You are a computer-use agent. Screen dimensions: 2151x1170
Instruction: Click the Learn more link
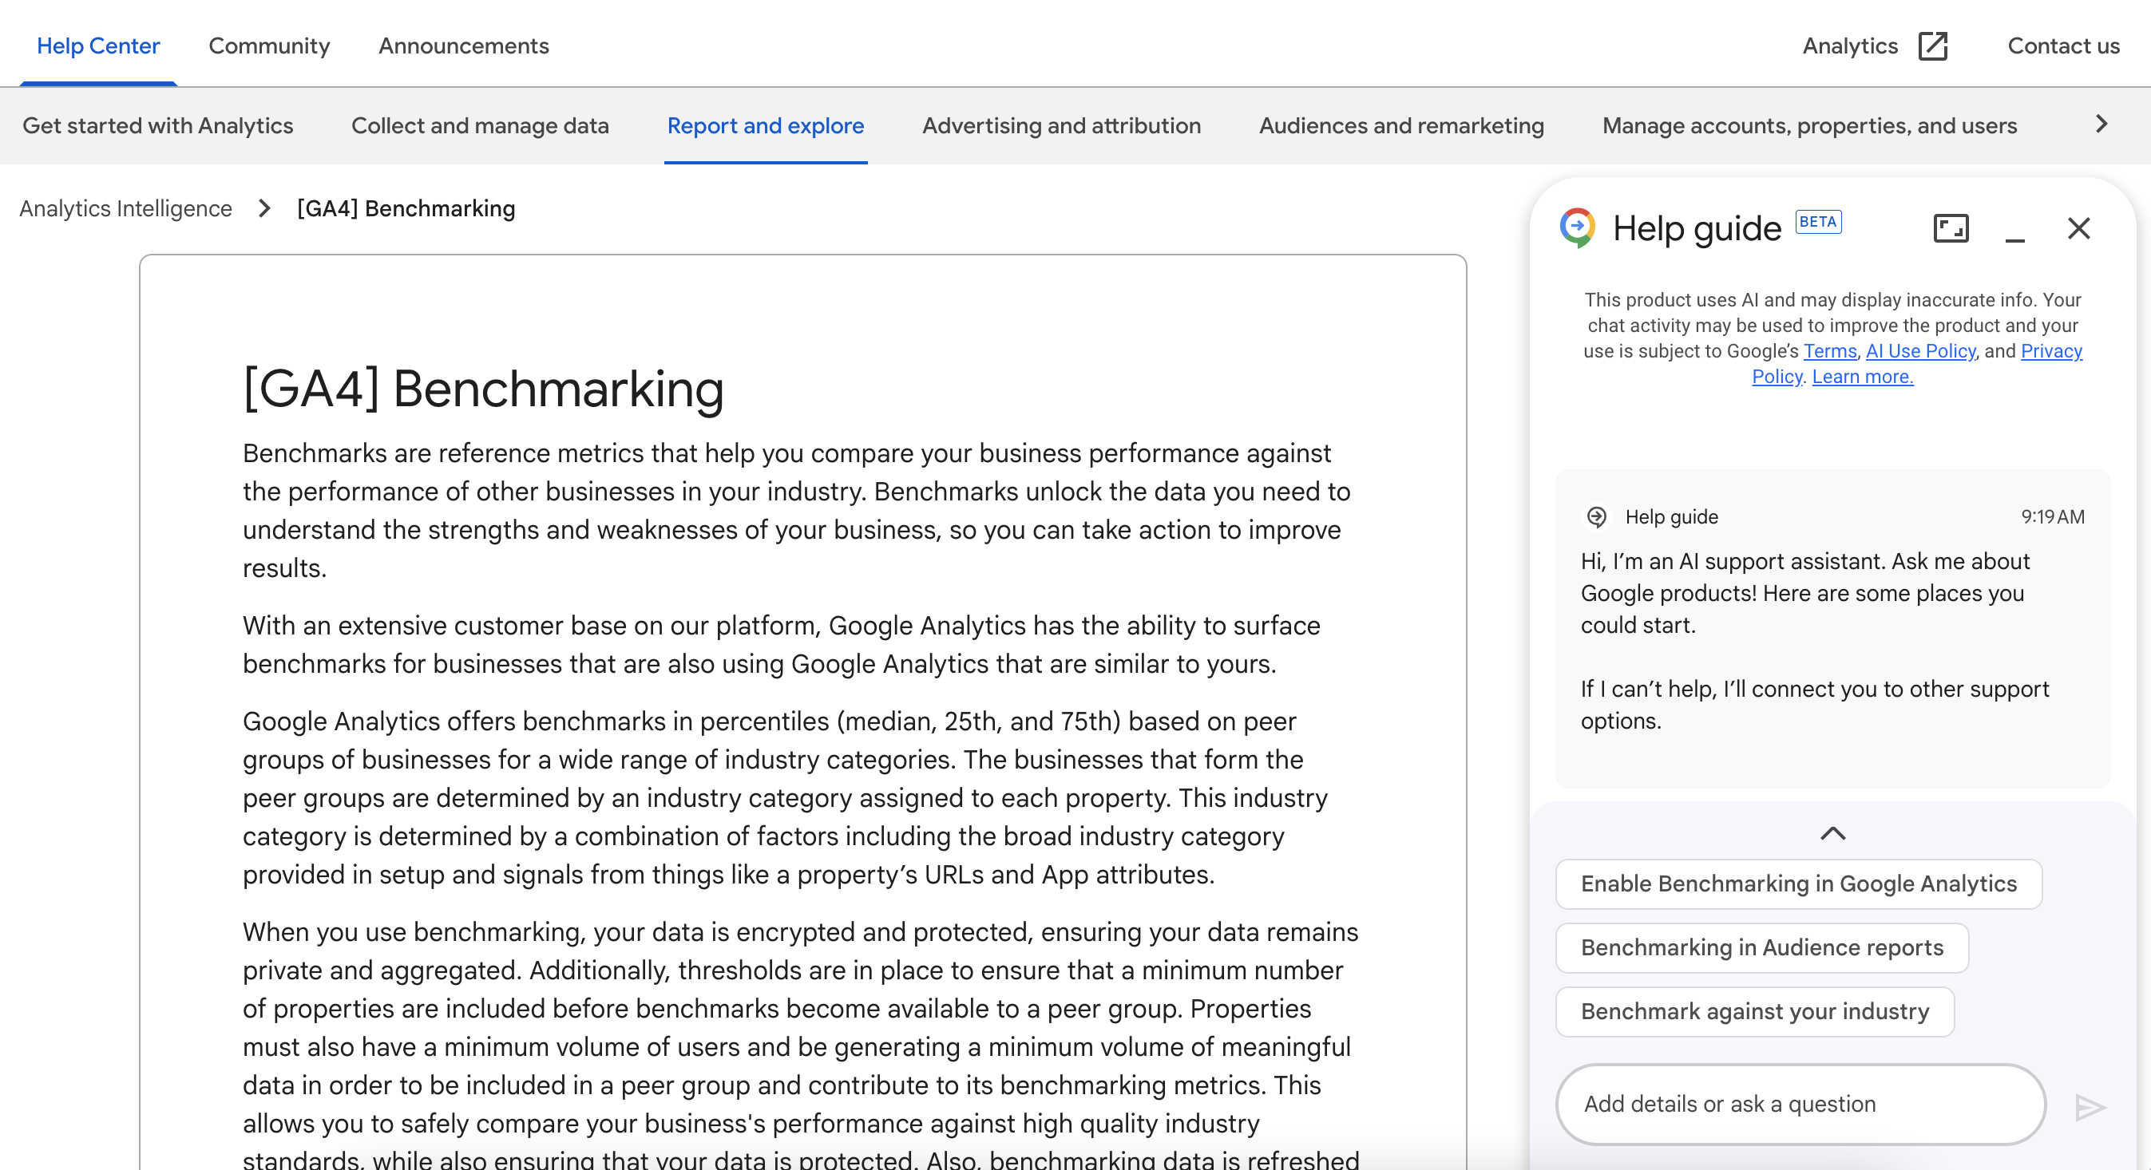click(1862, 377)
